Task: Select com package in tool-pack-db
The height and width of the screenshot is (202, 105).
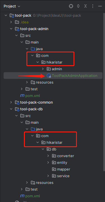Action: pos(45,136)
